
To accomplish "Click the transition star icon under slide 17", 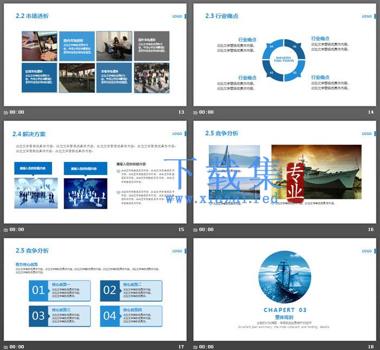I will pyautogui.click(x=6, y=347).
